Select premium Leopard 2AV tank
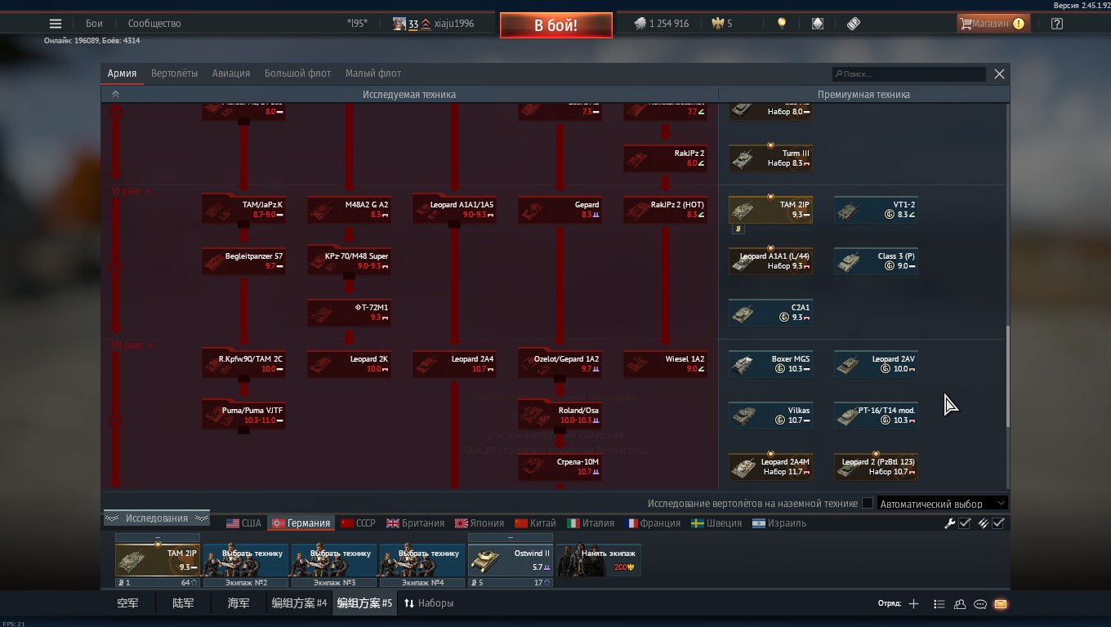This screenshot has height=627, width=1111. 876,363
